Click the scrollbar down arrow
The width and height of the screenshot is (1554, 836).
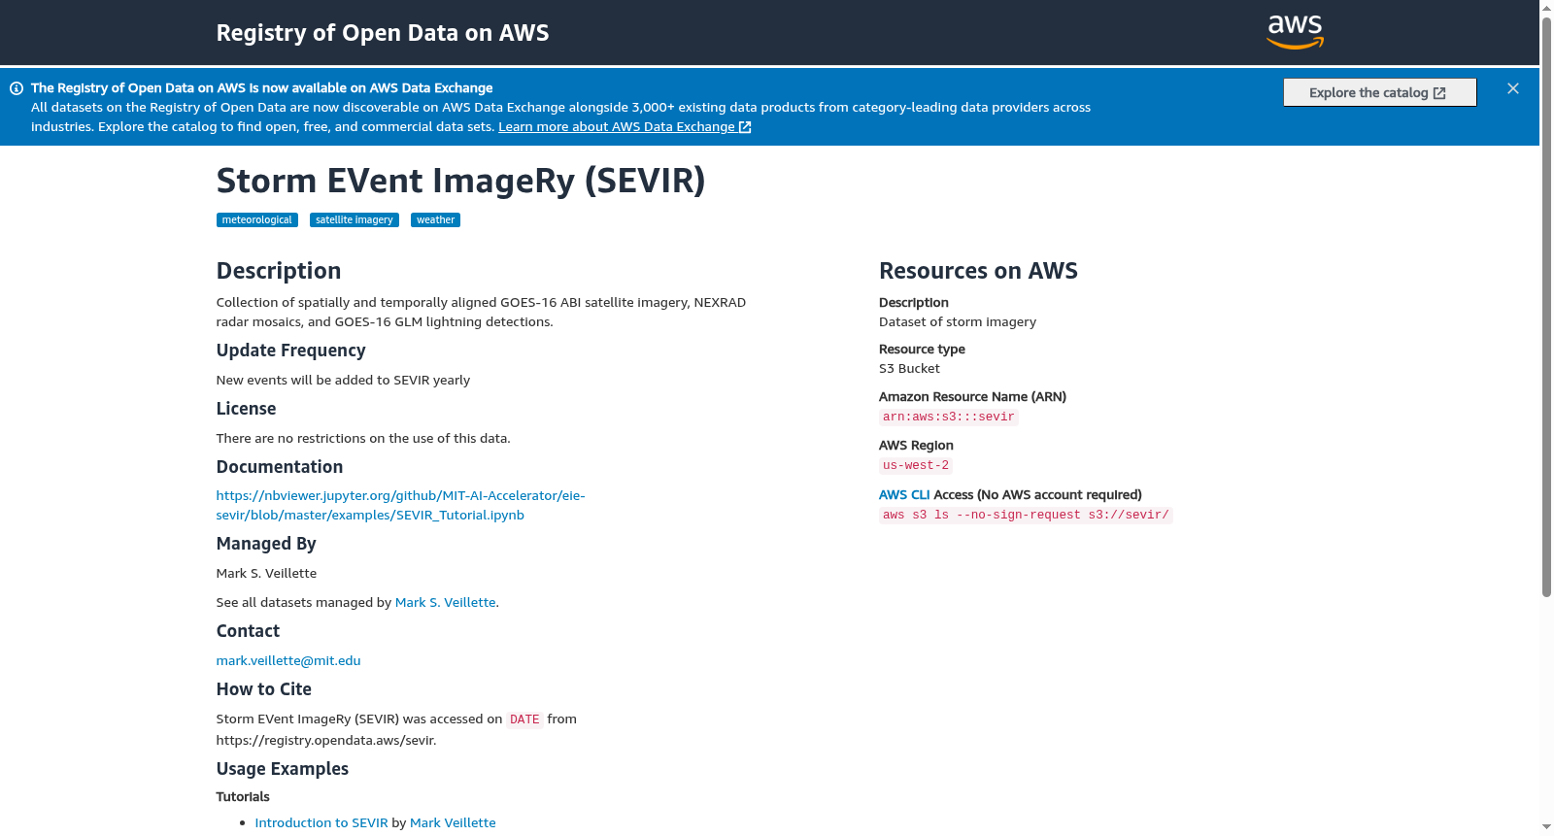[x=1546, y=827]
